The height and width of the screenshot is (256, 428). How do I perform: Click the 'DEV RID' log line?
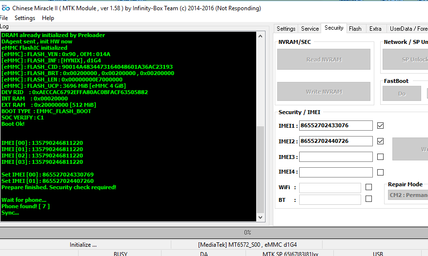(x=75, y=92)
